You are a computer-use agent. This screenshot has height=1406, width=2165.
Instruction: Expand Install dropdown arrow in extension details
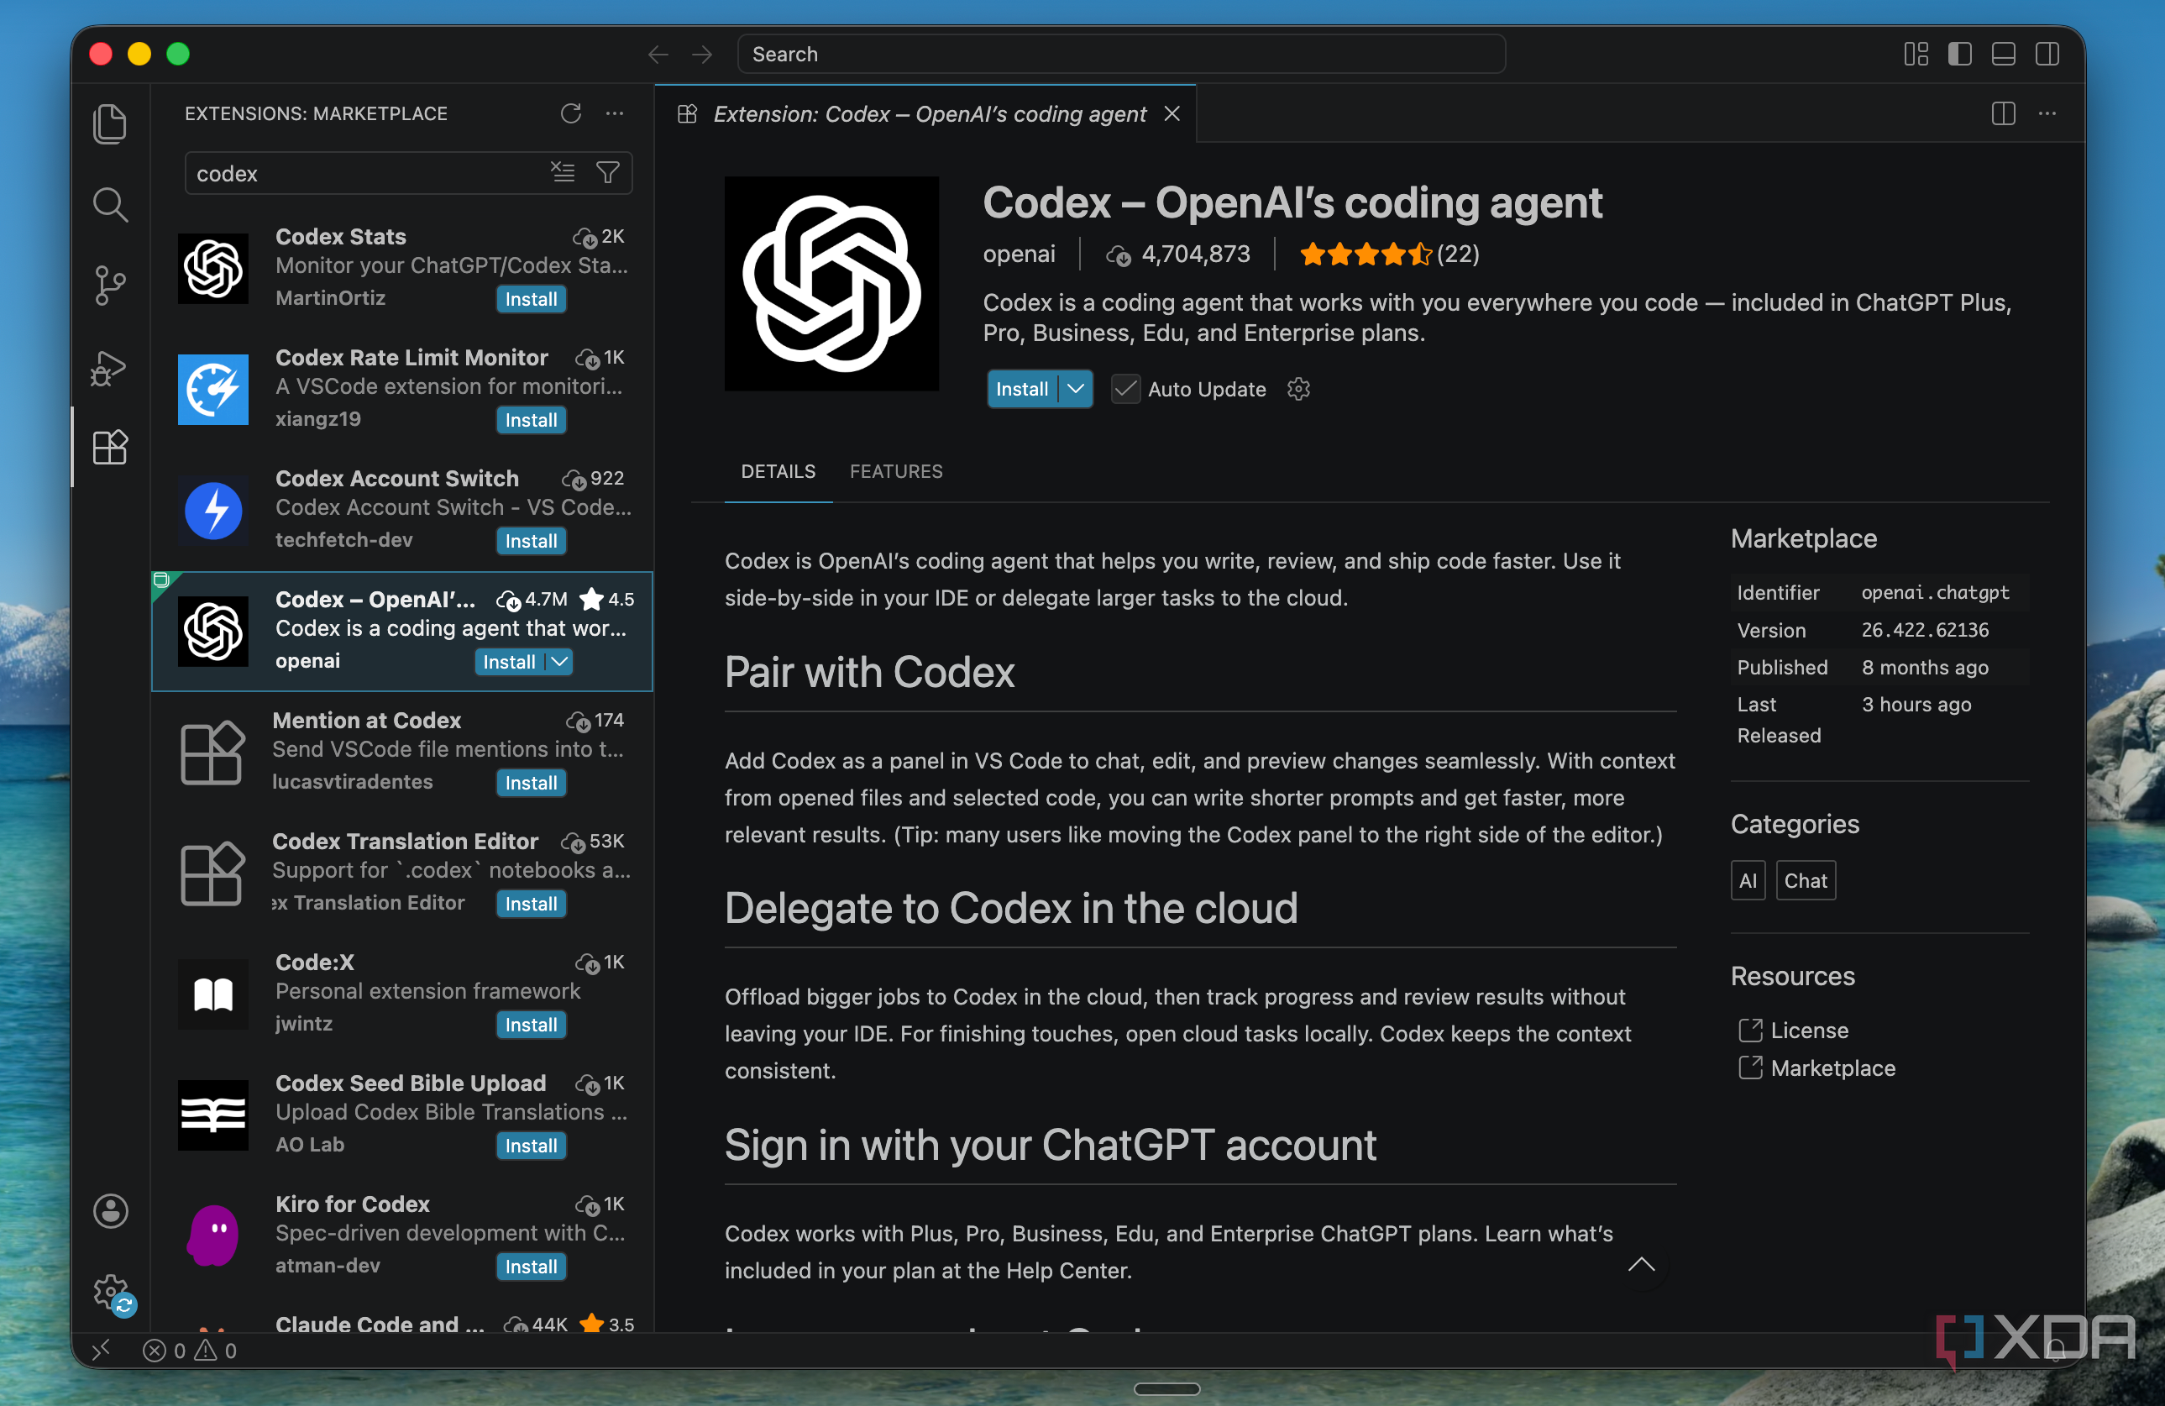1076,390
